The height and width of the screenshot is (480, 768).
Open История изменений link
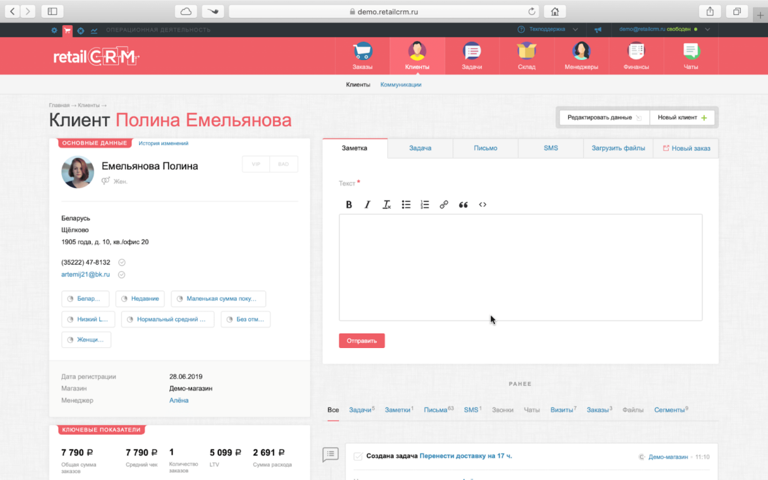click(163, 144)
